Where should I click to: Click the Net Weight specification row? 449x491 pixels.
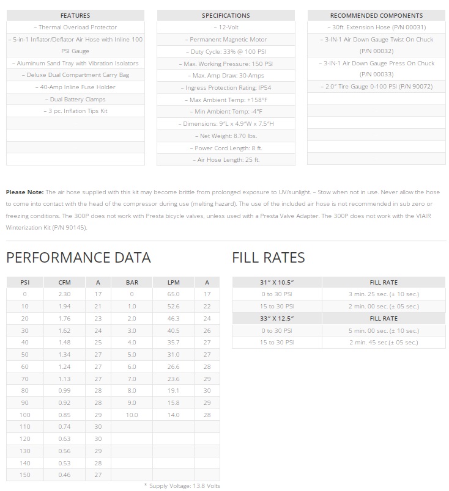point(226,136)
